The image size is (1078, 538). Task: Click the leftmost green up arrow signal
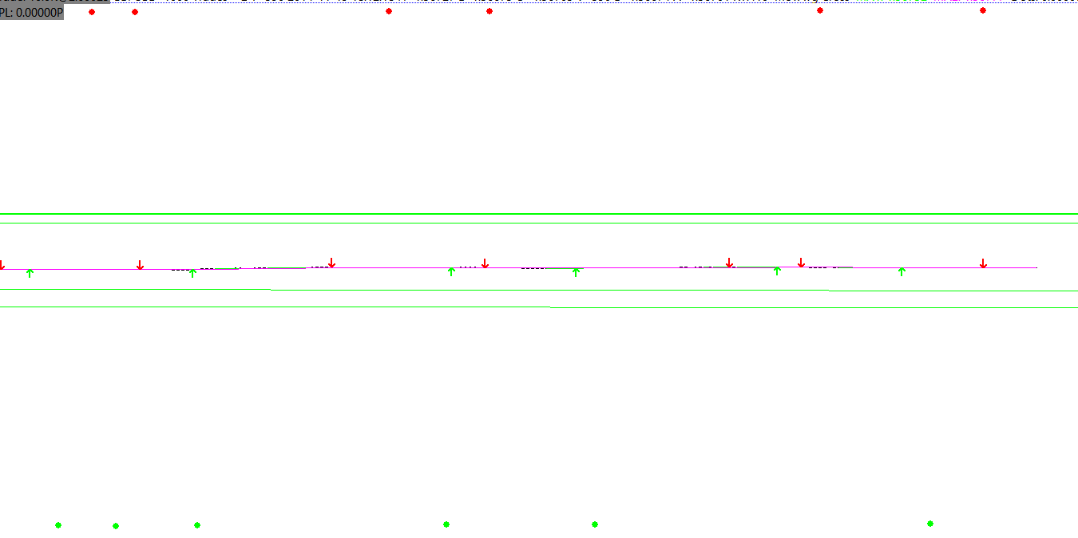(30, 273)
